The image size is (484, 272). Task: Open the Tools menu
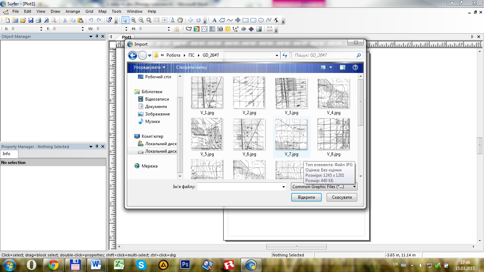(x=117, y=11)
